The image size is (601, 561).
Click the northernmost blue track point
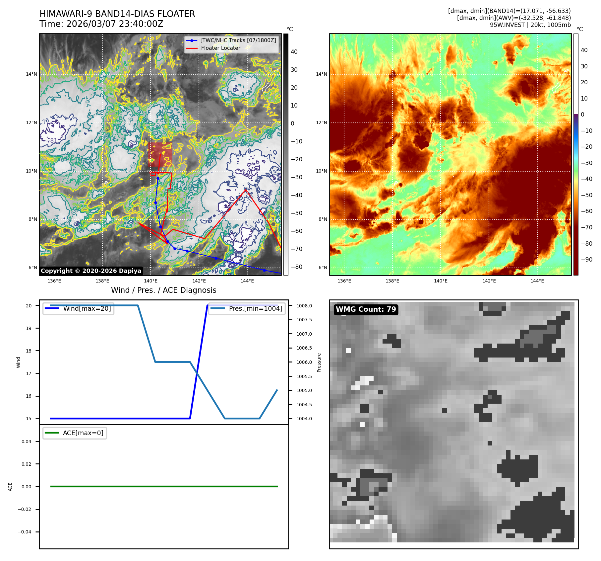[x=158, y=179]
